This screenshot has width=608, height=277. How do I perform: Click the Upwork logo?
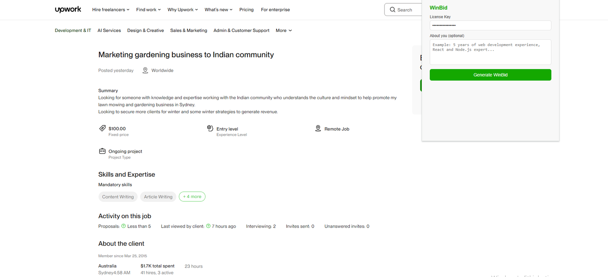(x=68, y=9)
